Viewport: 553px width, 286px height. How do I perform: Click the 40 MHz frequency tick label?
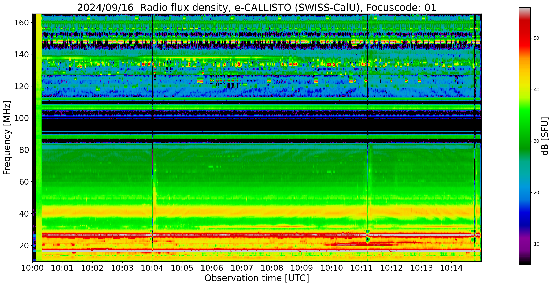[x=24, y=214]
